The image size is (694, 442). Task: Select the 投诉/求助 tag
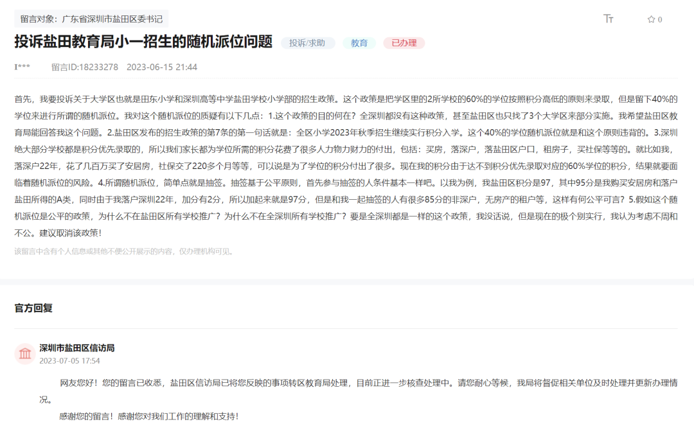[307, 43]
